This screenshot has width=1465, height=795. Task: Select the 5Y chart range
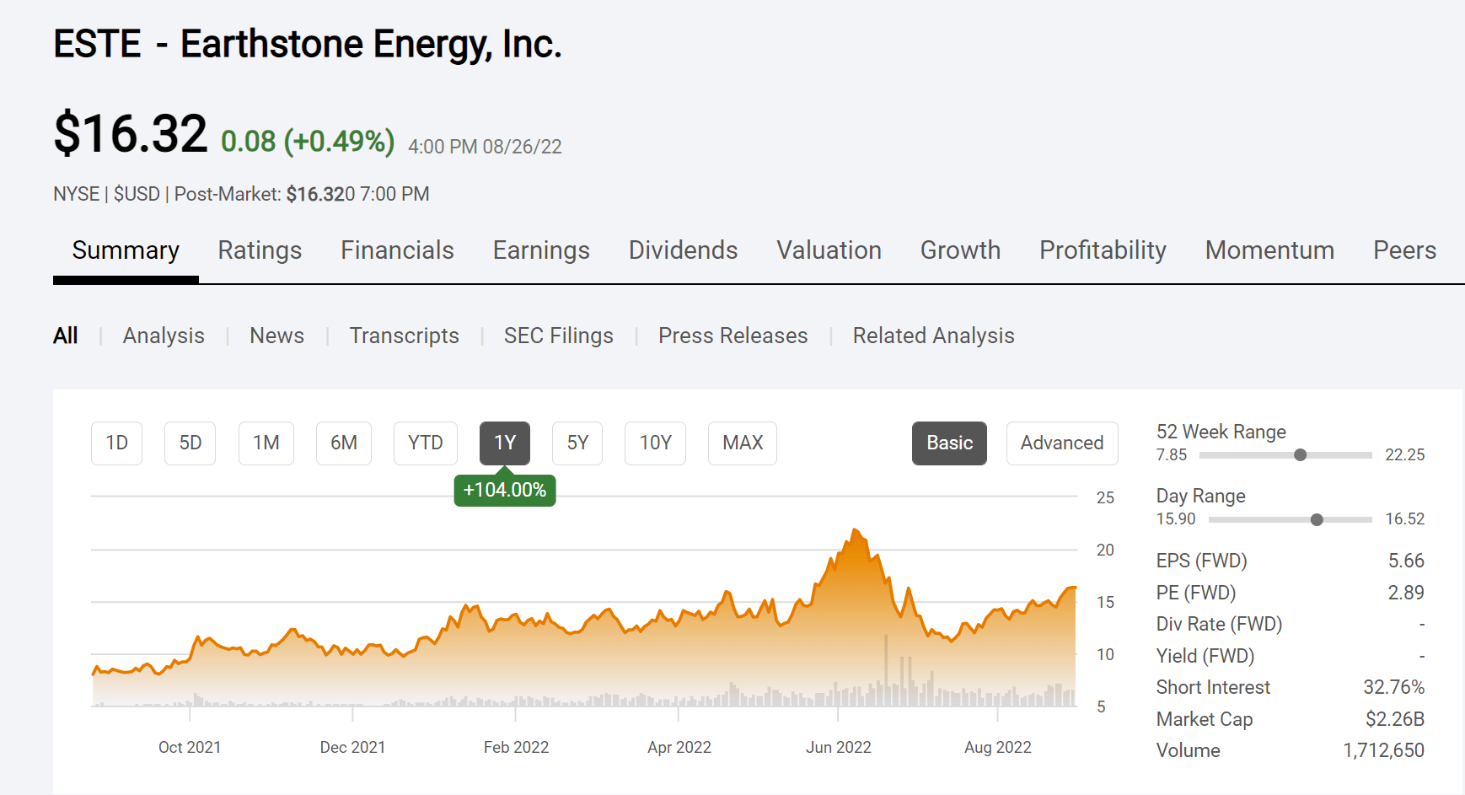pos(577,443)
